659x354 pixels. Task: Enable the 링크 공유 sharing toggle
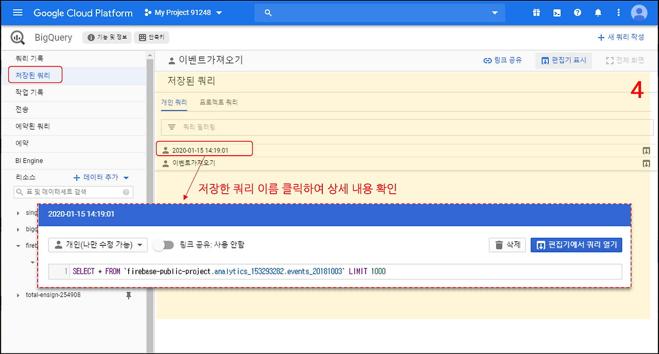164,245
